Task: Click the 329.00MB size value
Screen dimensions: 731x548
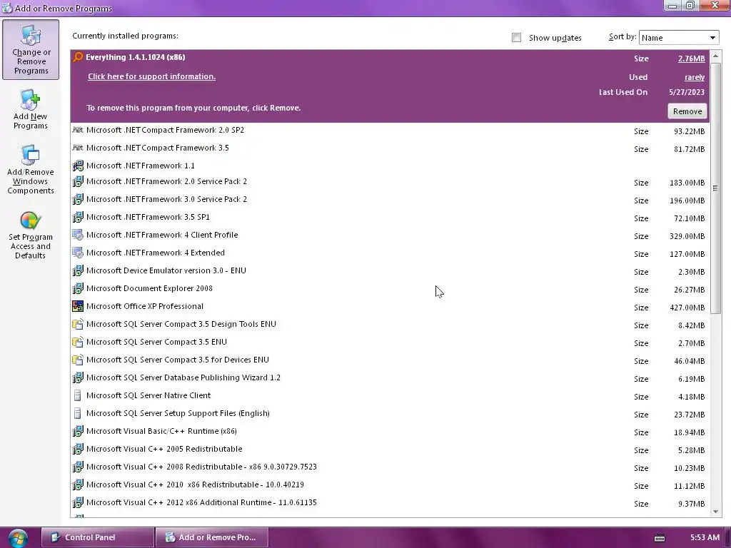Action: [x=687, y=236]
